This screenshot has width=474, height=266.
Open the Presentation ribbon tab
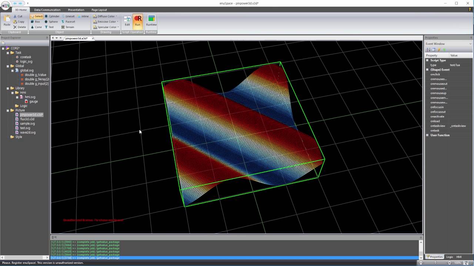(x=76, y=10)
